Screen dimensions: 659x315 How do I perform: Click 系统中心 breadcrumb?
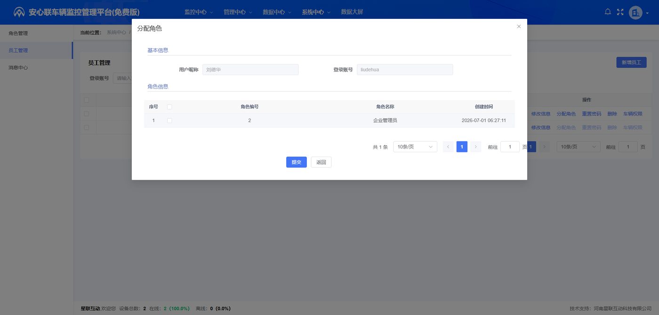point(116,32)
